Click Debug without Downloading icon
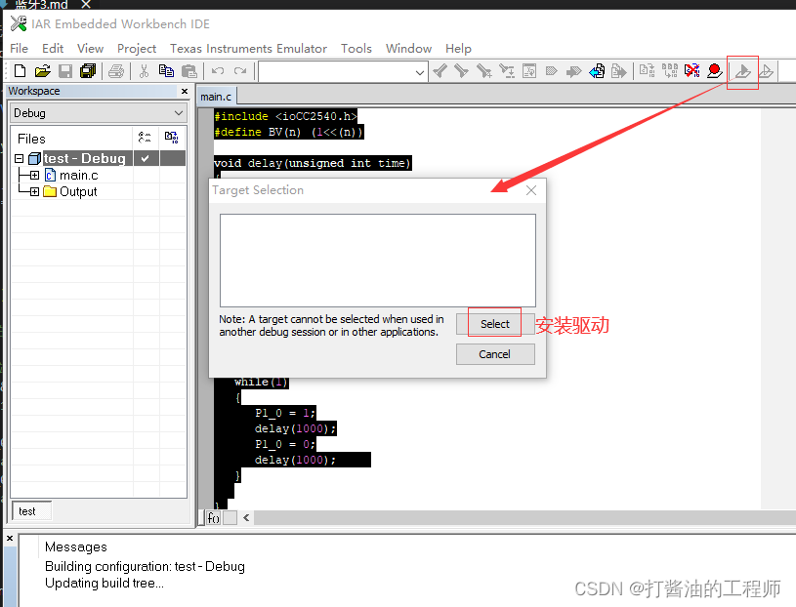796x607 pixels. coord(766,71)
